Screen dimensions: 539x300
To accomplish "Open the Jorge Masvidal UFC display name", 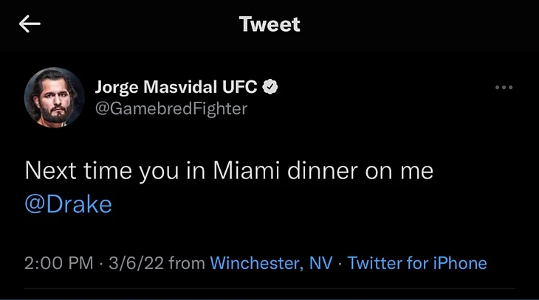I will (x=176, y=88).
